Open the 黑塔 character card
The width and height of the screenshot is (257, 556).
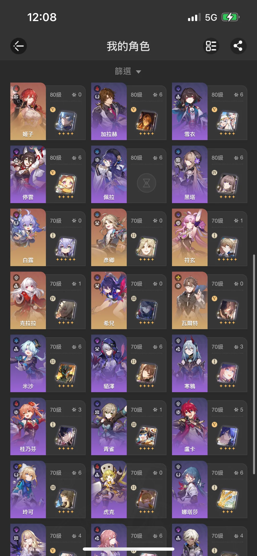pos(209,174)
